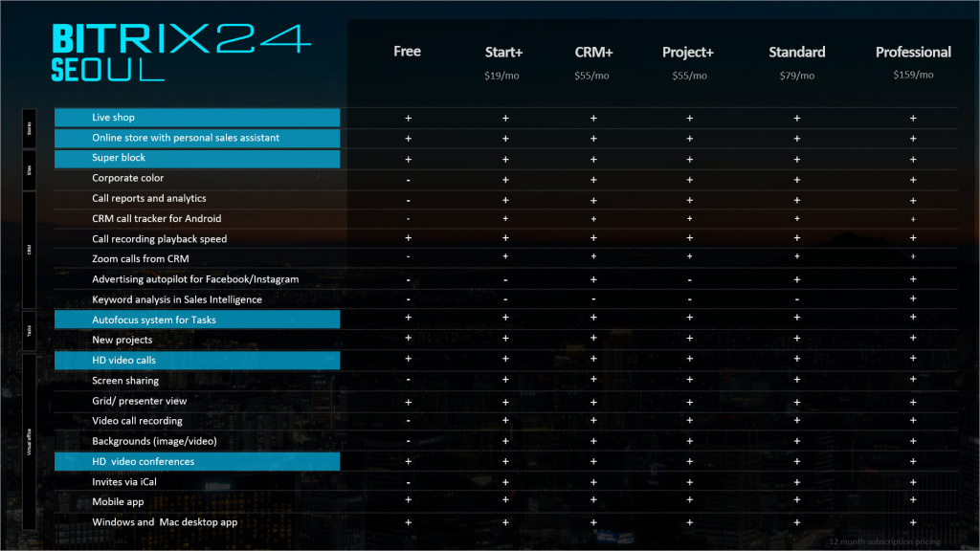The height and width of the screenshot is (551, 980).
Task: Click Standard minus for Keyword analysis
Action: point(797,299)
